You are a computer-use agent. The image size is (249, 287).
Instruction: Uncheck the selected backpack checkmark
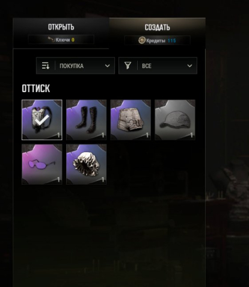[x=42, y=120]
